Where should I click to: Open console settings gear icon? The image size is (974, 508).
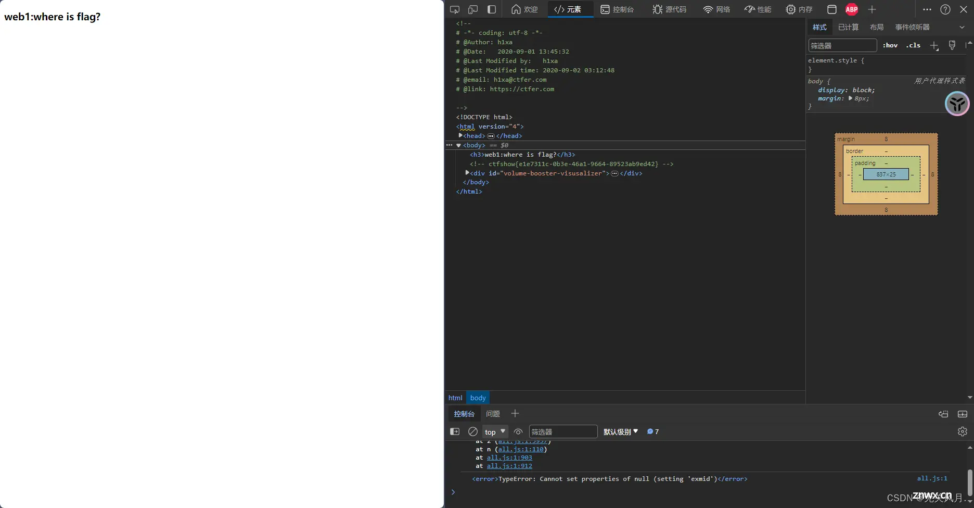tap(963, 431)
